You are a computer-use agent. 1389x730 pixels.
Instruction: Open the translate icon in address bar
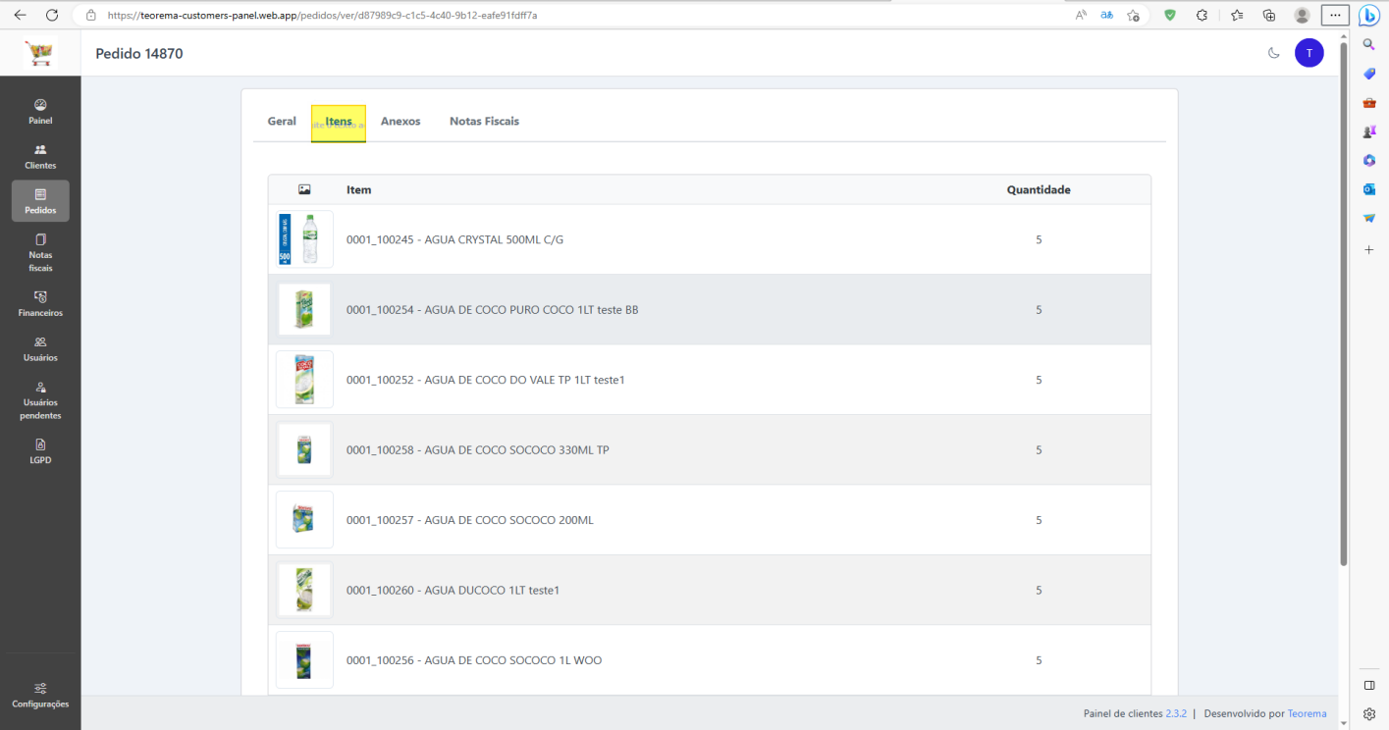coord(1106,15)
